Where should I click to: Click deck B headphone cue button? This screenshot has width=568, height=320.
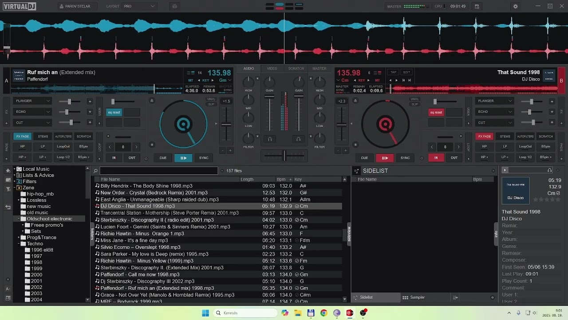click(x=299, y=139)
